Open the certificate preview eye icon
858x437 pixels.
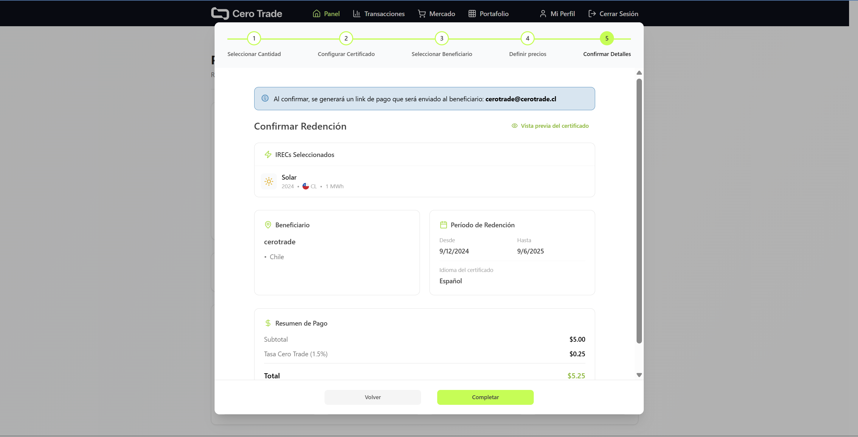(x=514, y=126)
